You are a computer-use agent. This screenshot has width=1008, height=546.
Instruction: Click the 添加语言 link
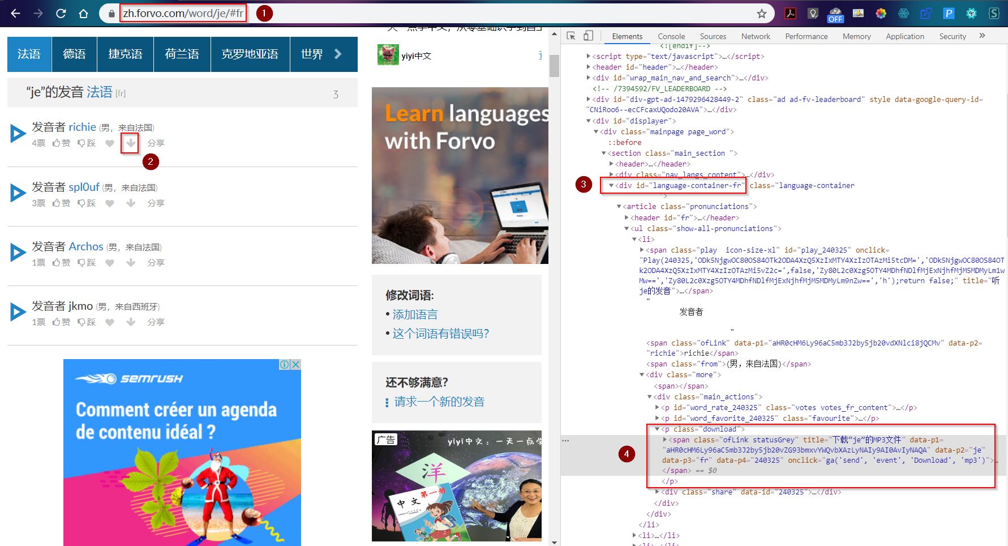point(415,315)
